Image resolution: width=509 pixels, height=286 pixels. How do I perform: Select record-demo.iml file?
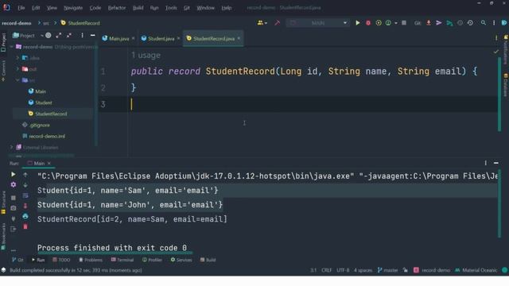tap(47, 136)
